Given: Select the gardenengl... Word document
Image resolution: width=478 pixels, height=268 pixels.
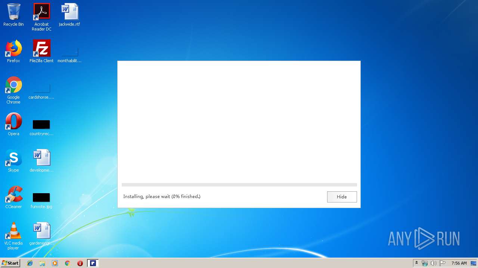Looking at the screenshot, I should [x=41, y=234].
